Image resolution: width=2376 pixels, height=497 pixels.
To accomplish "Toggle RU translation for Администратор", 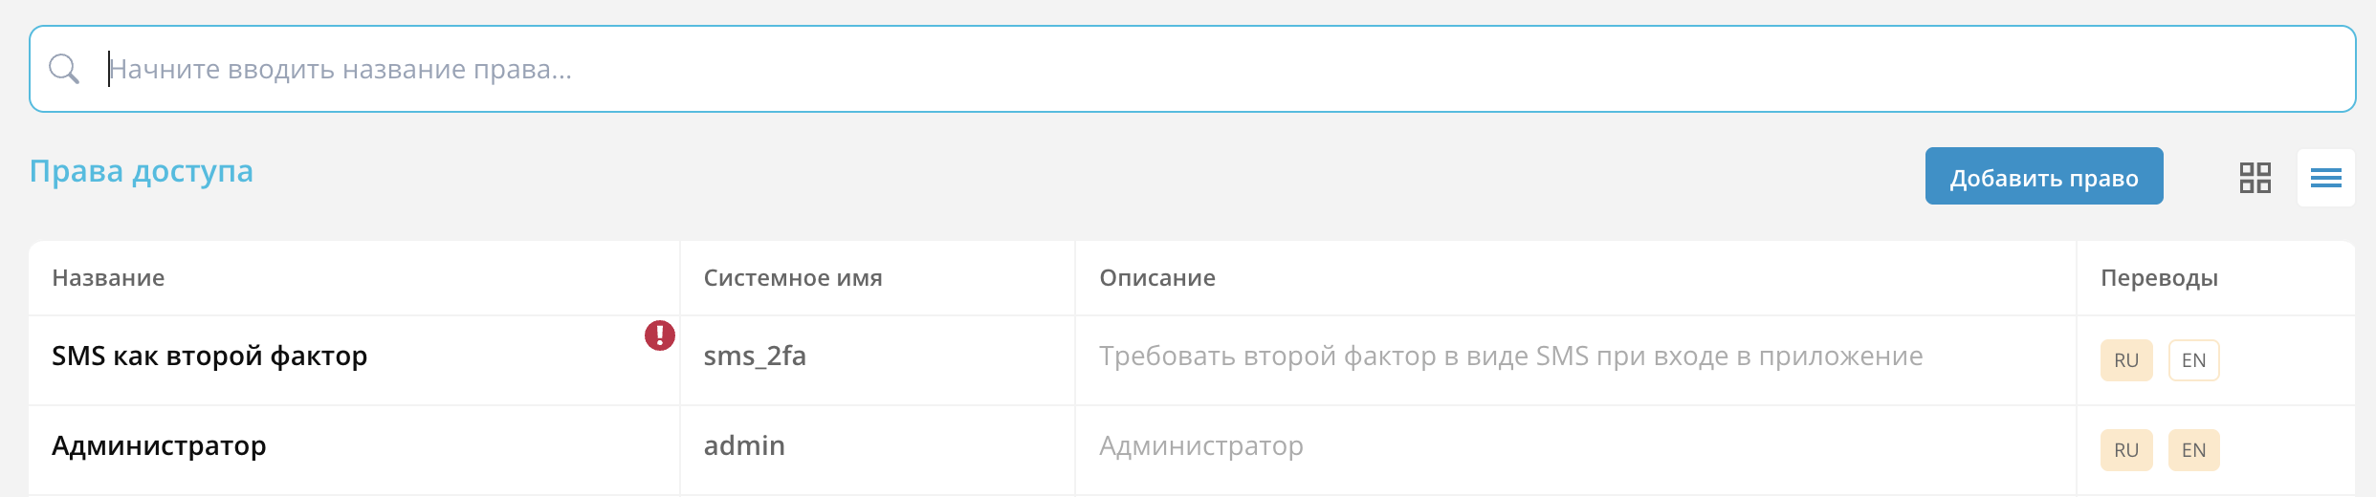I will 2125,450.
